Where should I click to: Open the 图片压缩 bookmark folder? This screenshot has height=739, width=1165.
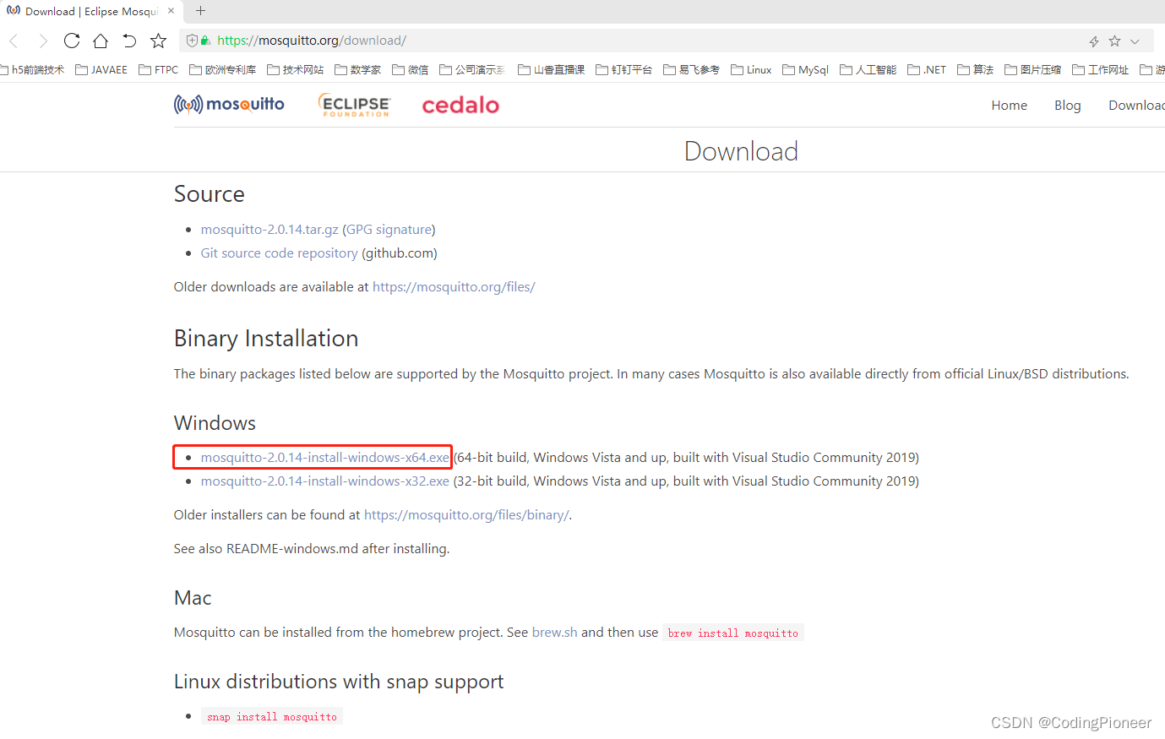1032,70
